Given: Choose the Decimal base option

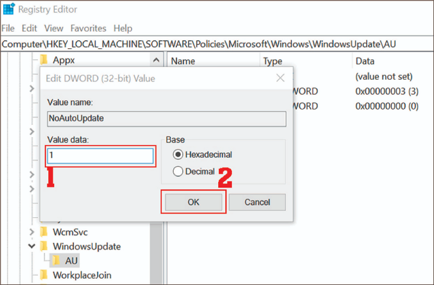Looking at the screenshot, I should click(x=177, y=172).
